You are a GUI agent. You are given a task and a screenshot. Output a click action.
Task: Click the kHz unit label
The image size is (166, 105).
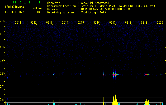point(2,21)
